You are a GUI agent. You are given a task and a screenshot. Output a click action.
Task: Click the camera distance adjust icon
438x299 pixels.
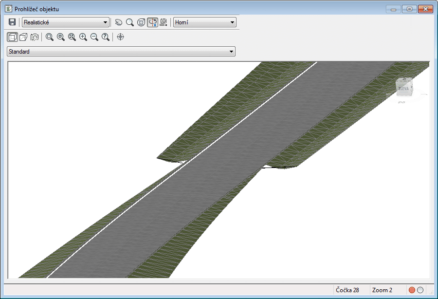coord(164,22)
